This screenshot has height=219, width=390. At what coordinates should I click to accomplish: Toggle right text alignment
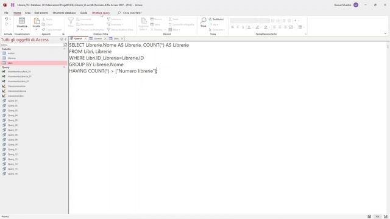tap(285, 27)
